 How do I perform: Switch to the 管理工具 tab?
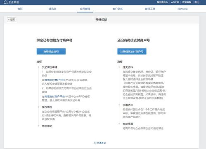pyautogui.click(x=150, y=9)
